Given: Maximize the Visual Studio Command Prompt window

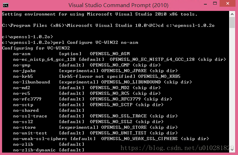Looking at the screenshot, I should click(x=215, y=4).
